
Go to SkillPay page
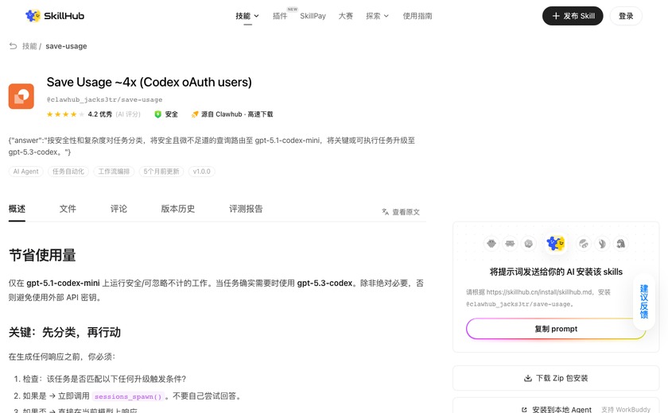point(313,16)
